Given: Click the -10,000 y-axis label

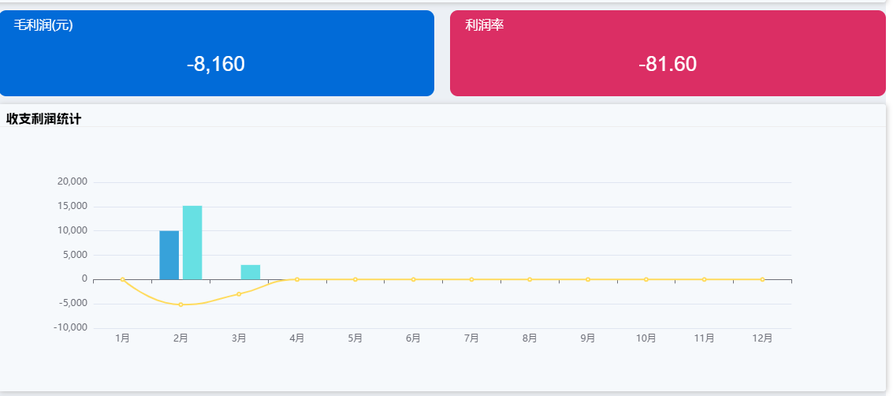Looking at the screenshot, I should coord(71,328).
